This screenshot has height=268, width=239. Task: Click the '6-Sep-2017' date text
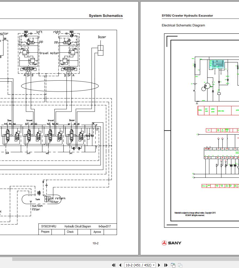click(x=105, y=226)
